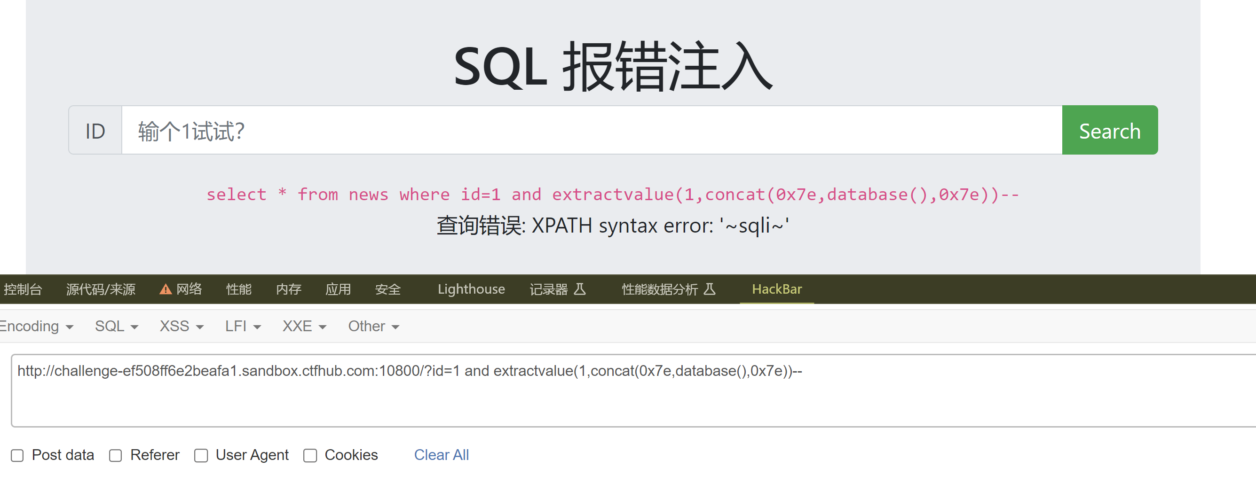This screenshot has width=1256, height=483.
Task: Switch to 安全 security tab
Action: 387,289
